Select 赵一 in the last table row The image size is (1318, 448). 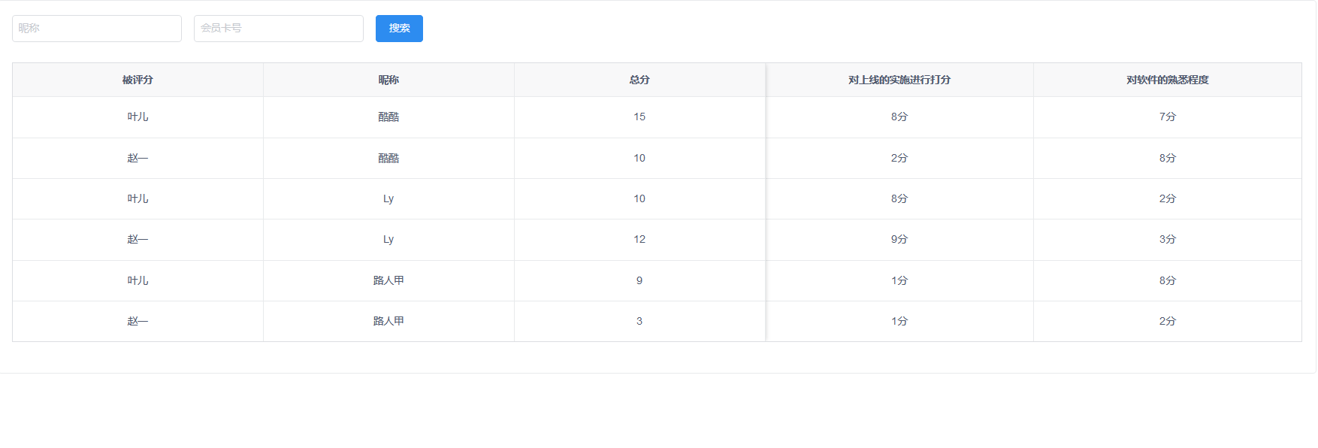coord(138,321)
